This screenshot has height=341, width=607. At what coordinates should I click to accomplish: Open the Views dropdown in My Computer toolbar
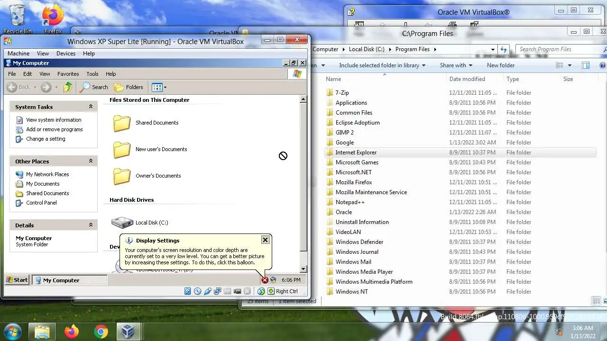click(x=159, y=87)
